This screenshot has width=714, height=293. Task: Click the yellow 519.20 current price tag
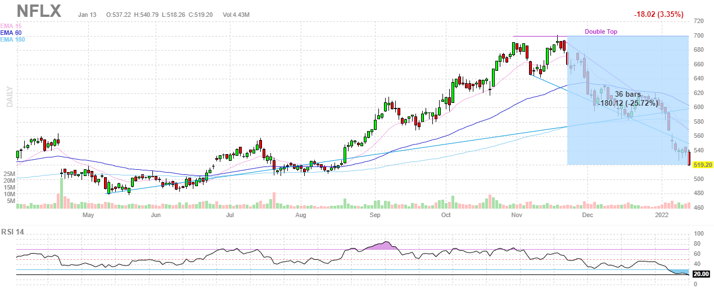[703, 165]
